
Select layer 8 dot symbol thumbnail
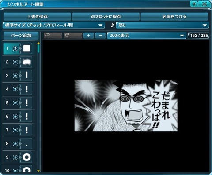point(26,144)
